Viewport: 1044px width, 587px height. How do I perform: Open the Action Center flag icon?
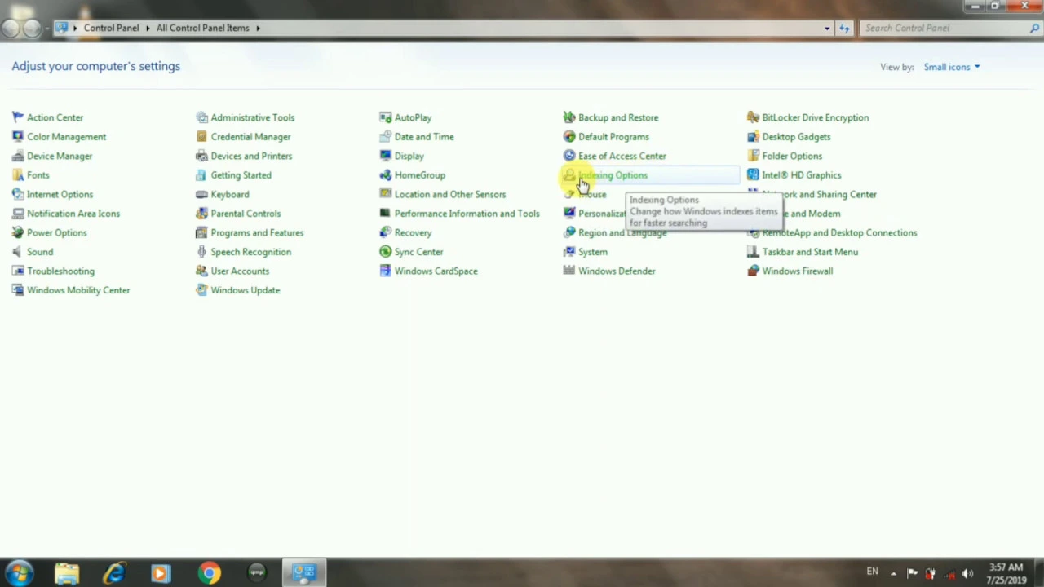pyautogui.click(x=18, y=117)
